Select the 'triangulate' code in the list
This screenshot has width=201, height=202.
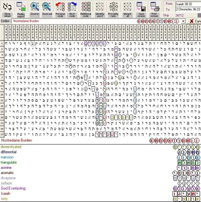click(x=9, y=162)
